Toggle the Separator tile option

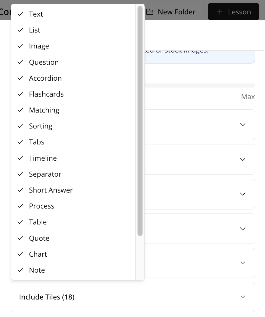(45, 174)
